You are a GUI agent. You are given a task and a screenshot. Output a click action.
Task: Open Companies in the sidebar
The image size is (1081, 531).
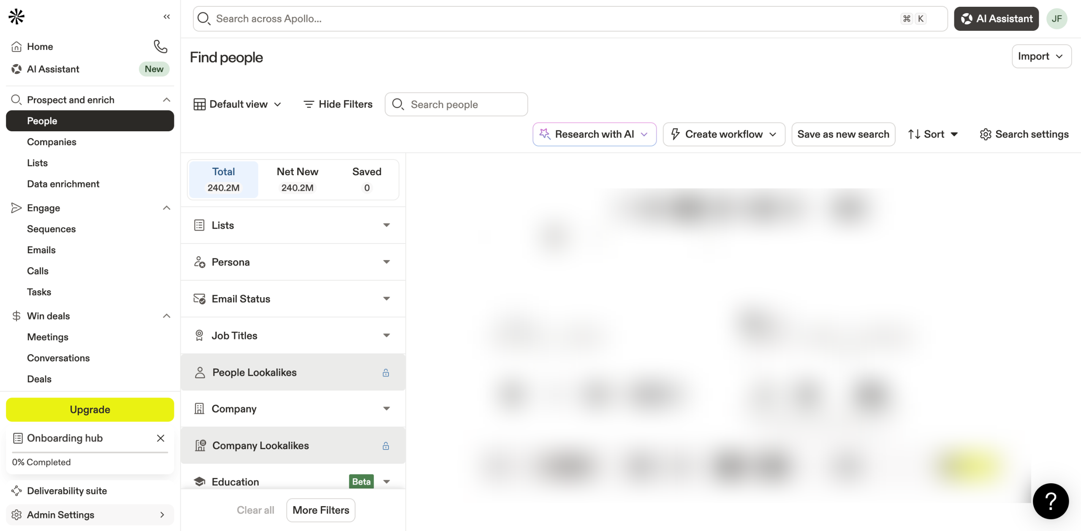click(52, 142)
